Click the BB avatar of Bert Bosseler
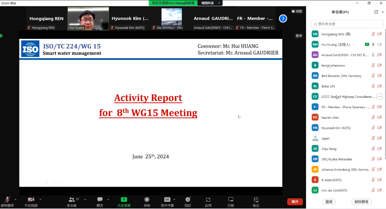The height and width of the screenshot is (209, 386). 315,76
